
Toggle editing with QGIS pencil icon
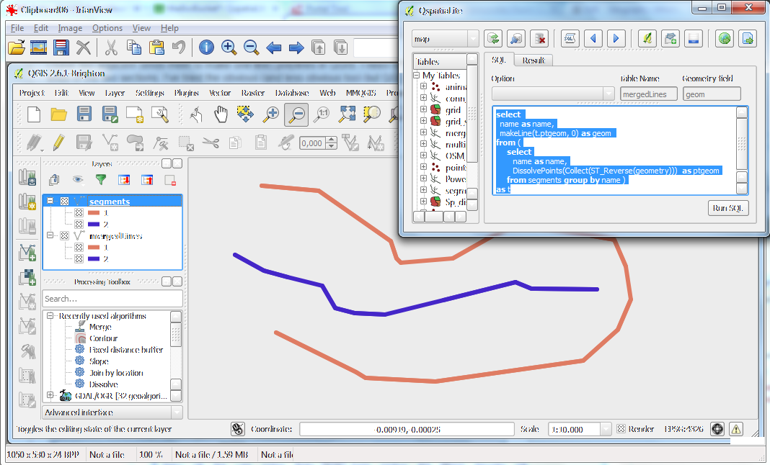pos(58,143)
